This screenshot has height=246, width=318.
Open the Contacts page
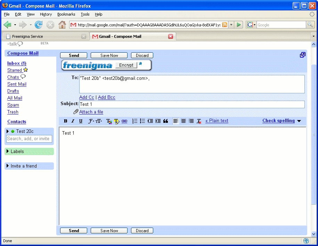pos(17,122)
